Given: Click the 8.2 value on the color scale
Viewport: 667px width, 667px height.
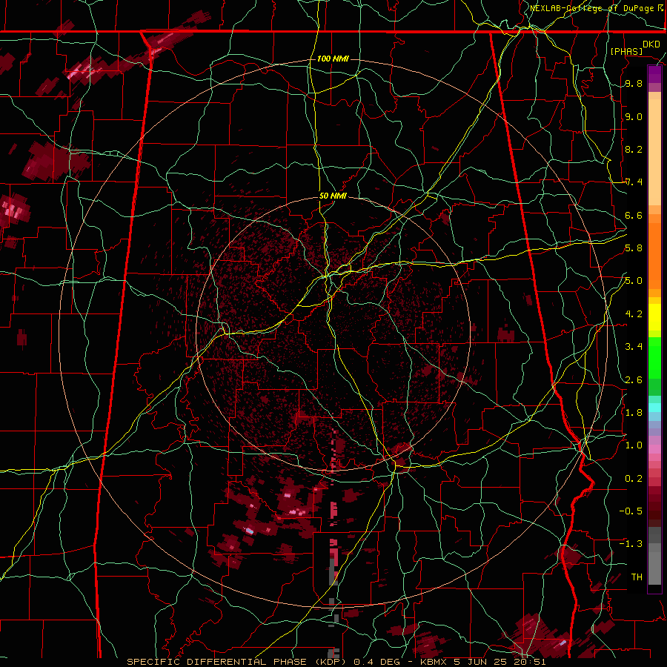Looking at the screenshot, I should pyautogui.click(x=634, y=149).
